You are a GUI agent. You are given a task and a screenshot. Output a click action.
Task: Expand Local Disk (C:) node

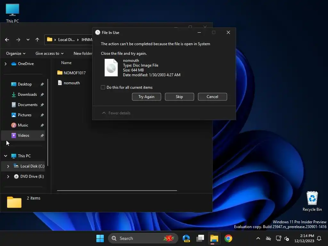pos(8,166)
